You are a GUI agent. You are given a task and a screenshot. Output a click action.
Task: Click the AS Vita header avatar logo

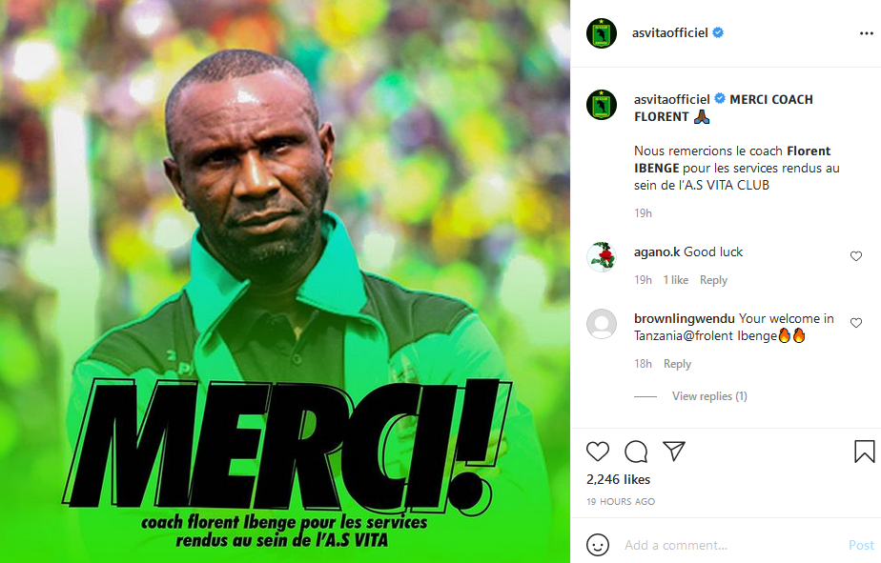pos(602,33)
